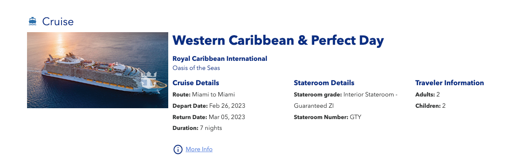Click the Cruise Details heading
530x166 pixels.
coord(196,83)
